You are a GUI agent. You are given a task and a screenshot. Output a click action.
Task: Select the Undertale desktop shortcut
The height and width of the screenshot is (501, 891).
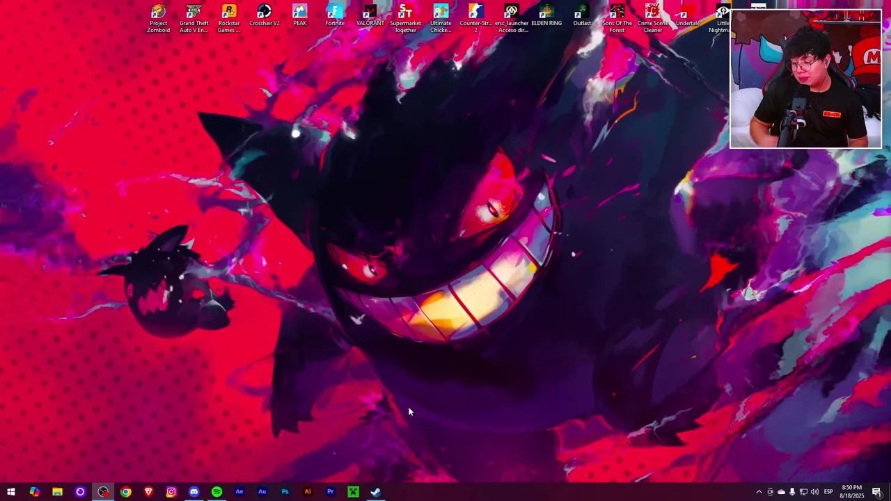point(687,16)
